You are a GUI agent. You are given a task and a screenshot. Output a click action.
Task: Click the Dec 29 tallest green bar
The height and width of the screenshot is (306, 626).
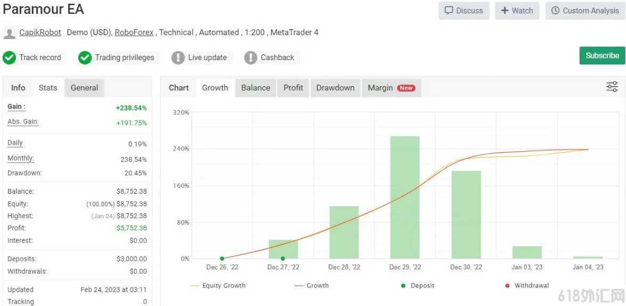tap(405, 197)
